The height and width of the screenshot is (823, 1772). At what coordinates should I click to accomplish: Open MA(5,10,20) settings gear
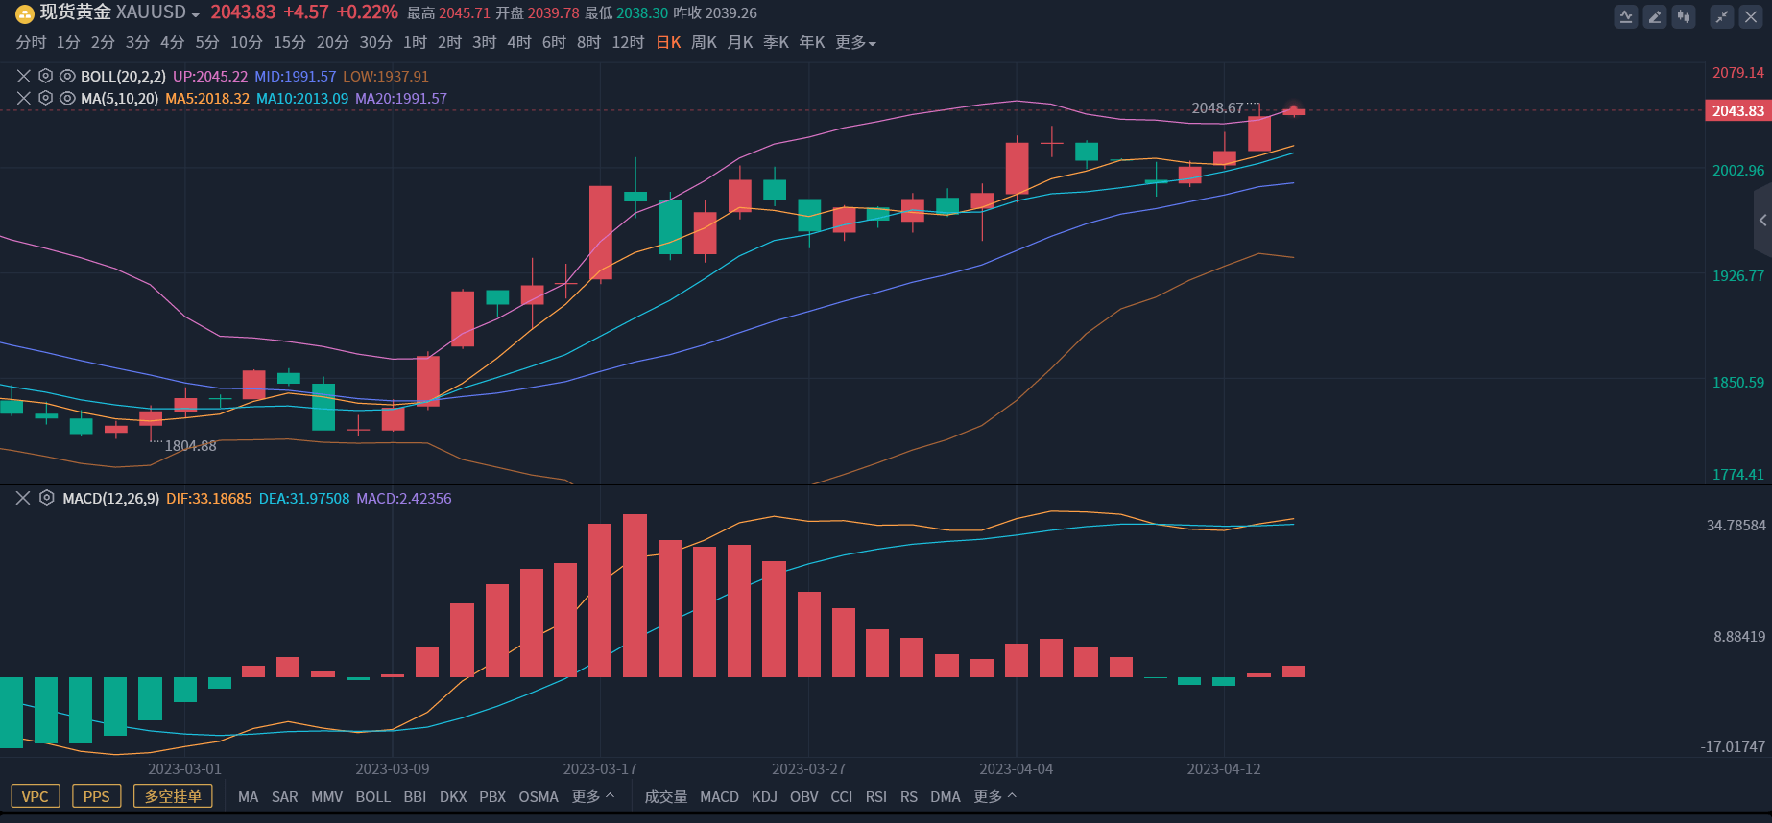[45, 98]
